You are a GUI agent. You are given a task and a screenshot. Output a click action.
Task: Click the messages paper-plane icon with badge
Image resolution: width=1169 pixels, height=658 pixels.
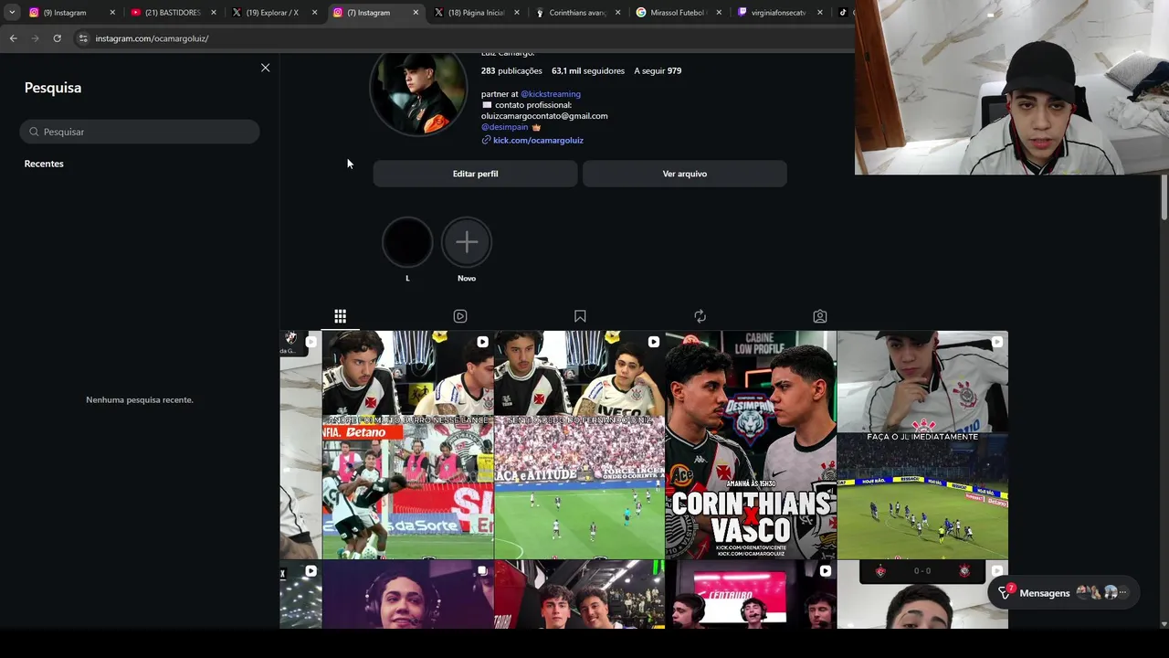1005,593
